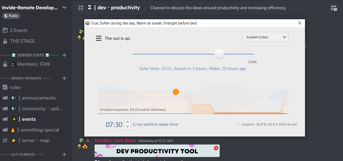Click the orange sun marker on f.lux graph
This screenshot has width=343, height=161.
(x=176, y=92)
